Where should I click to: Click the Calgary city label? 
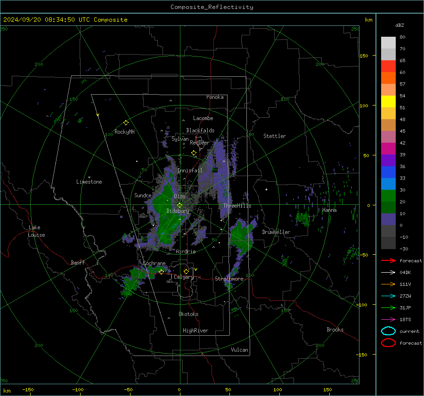pos(184,277)
